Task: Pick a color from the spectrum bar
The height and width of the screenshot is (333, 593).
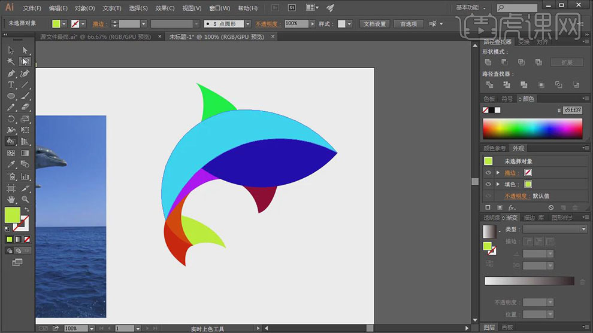Action: coord(533,129)
